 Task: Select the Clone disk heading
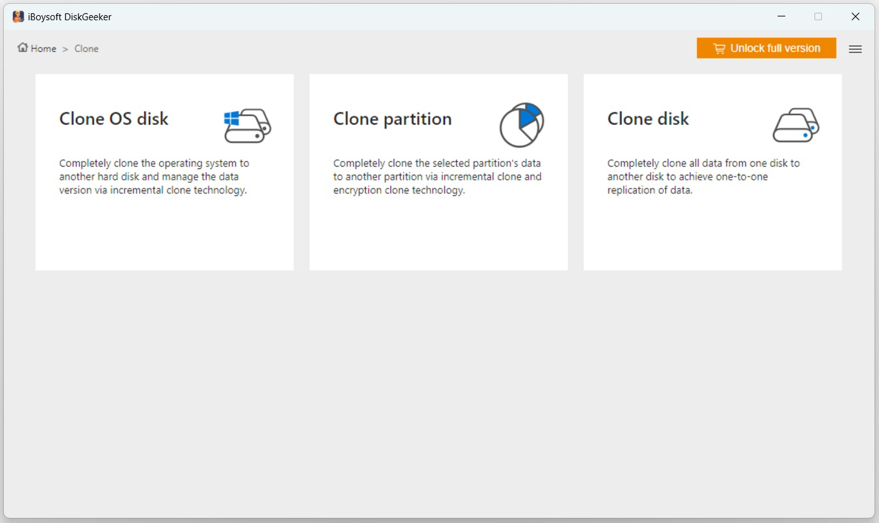tap(648, 118)
